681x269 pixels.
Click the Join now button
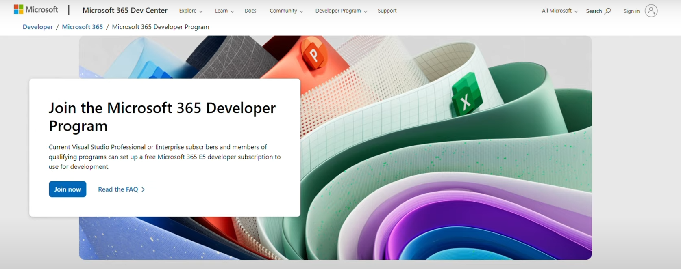(67, 189)
